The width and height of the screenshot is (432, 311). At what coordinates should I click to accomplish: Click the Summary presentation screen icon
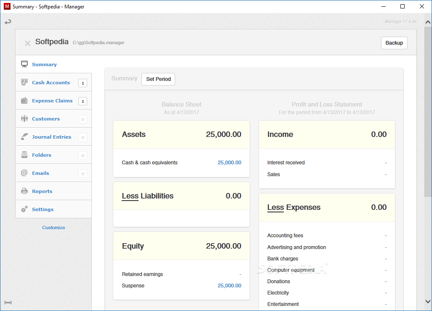pyautogui.click(x=24, y=64)
